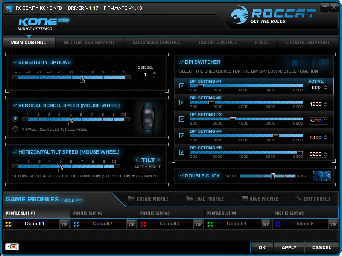Open the Color Control tab

(x=218, y=43)
